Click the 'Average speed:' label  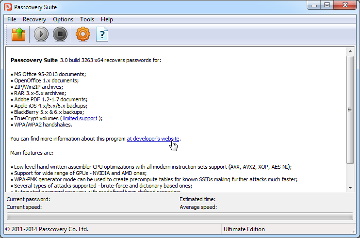pos(198,207)
